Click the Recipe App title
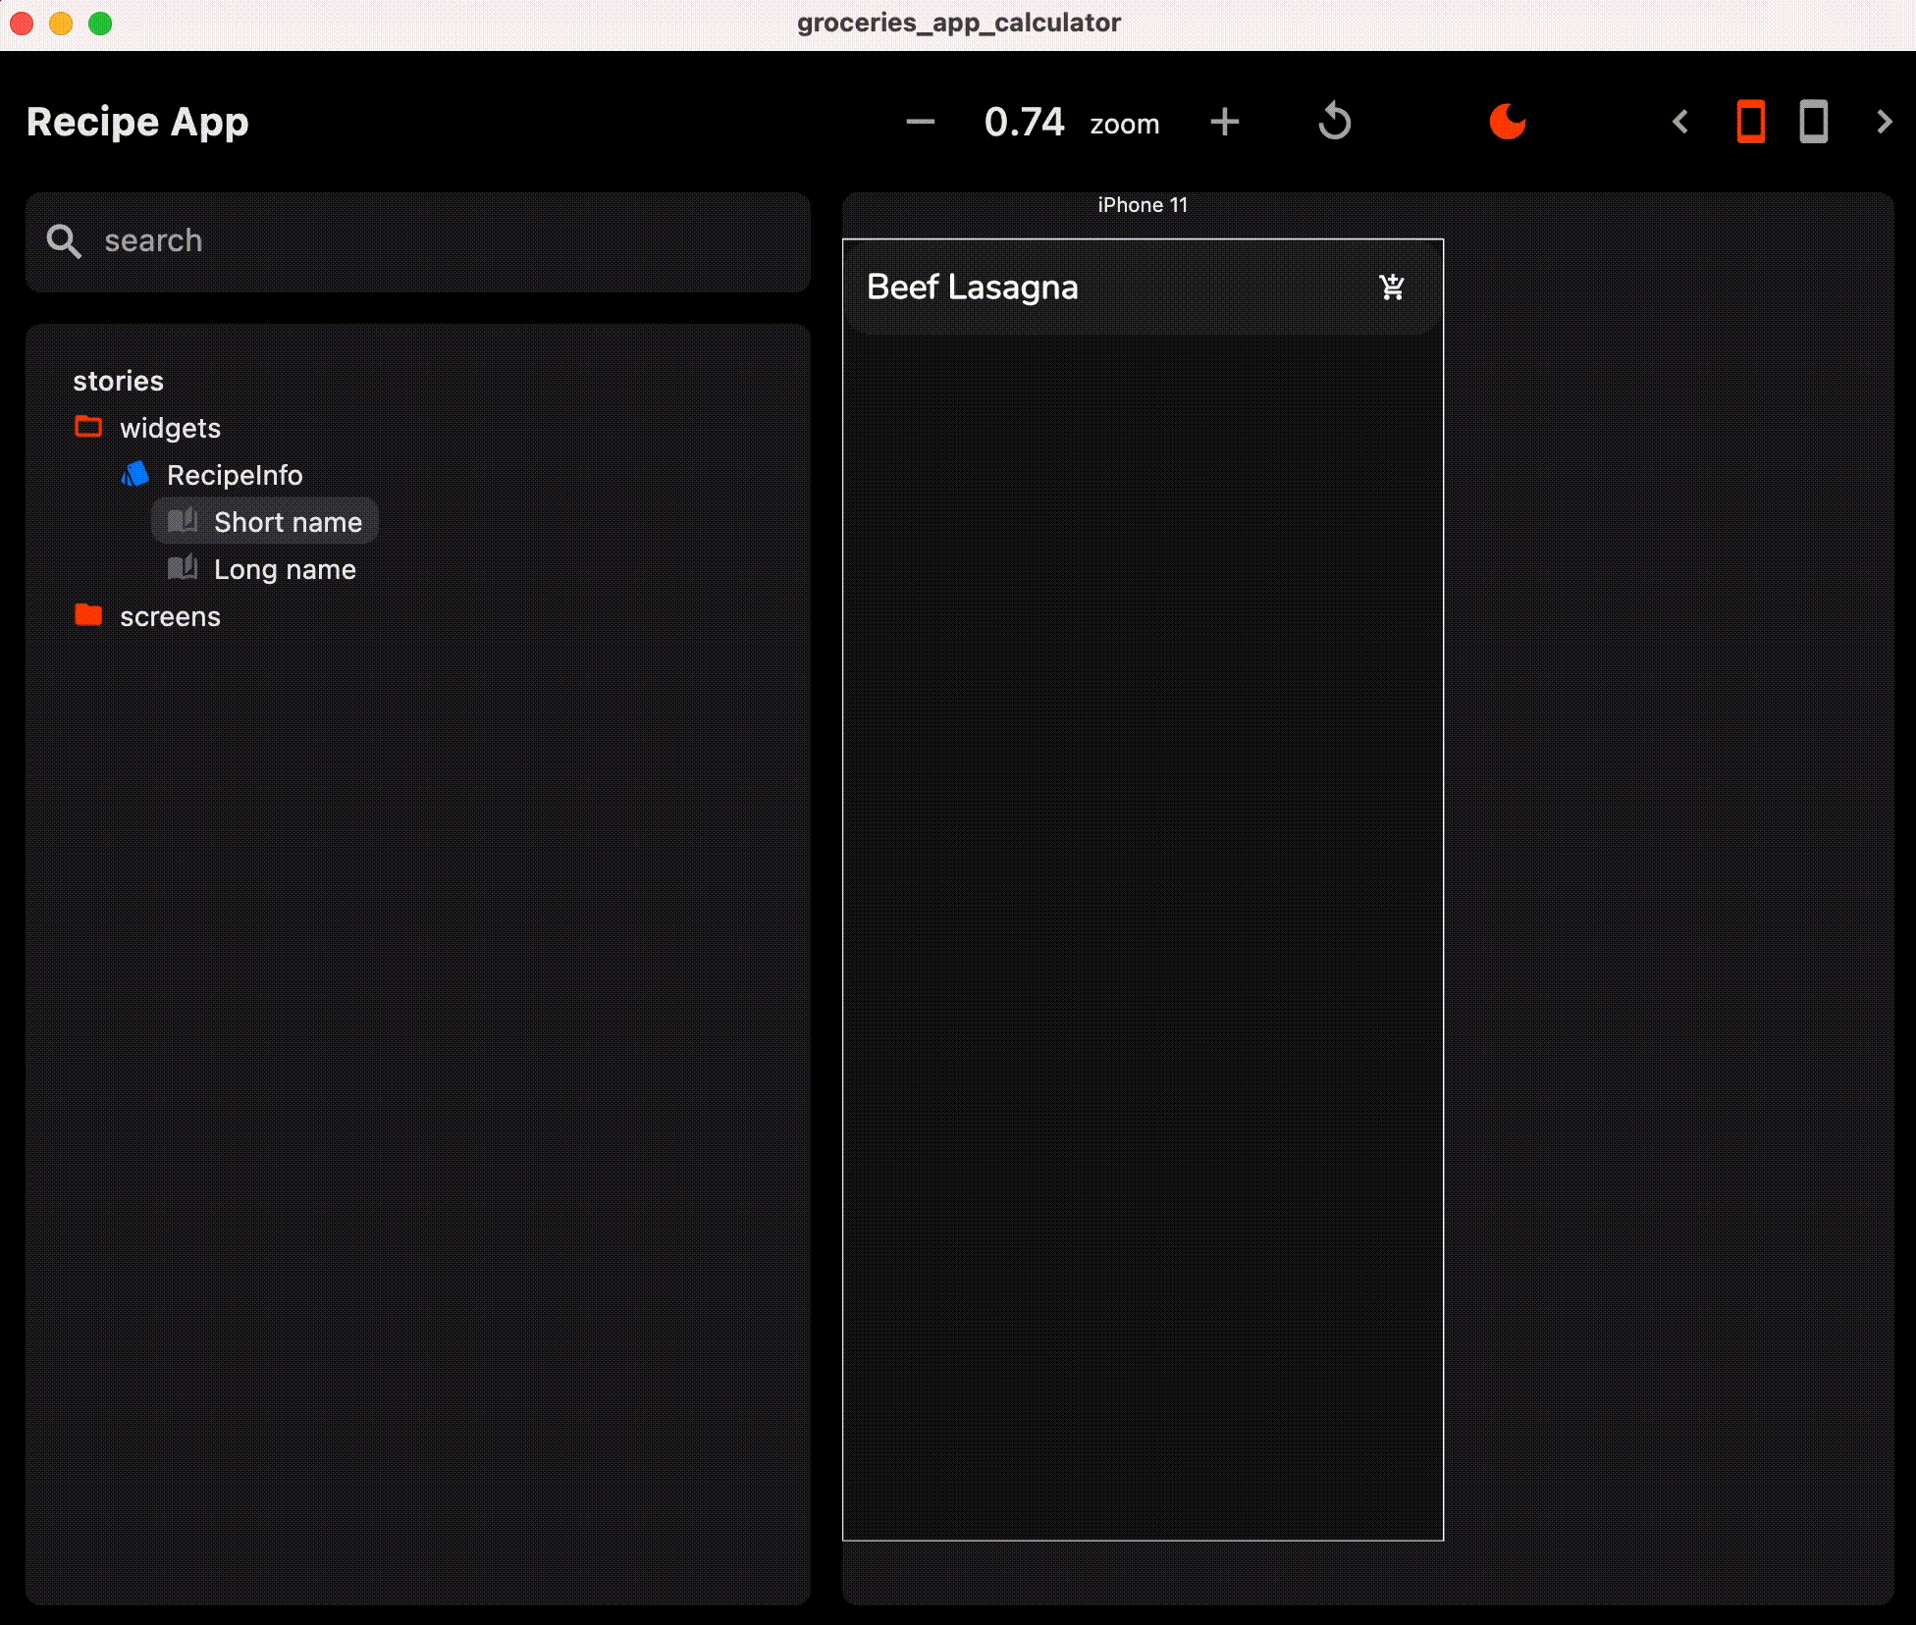The width and height of the screenshot is (1916, 1625). coord(136,121)
